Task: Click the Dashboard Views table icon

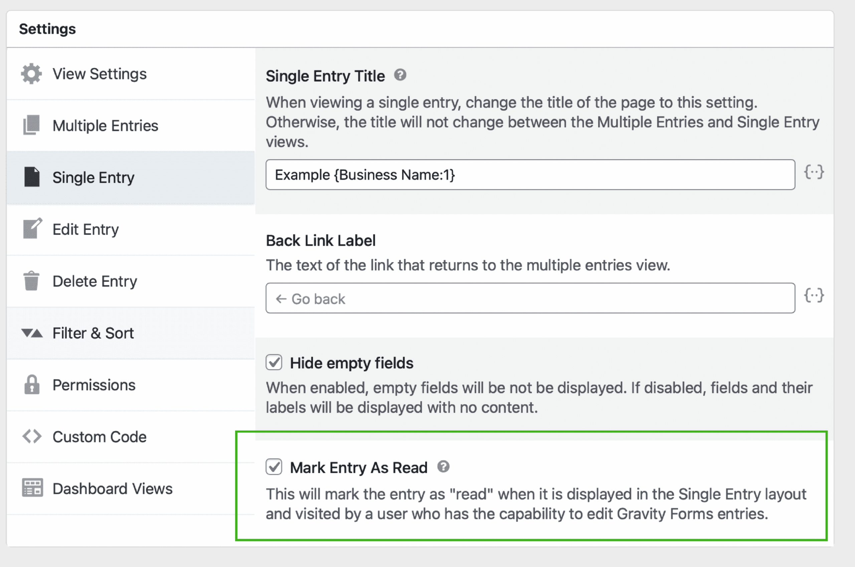Action: point(32,488)
